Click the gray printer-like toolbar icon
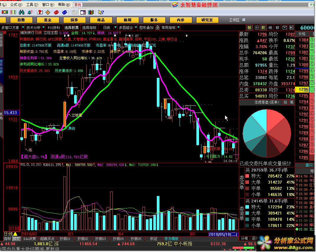The width and height of the screenshot is (316, 252). coord(74,12)
